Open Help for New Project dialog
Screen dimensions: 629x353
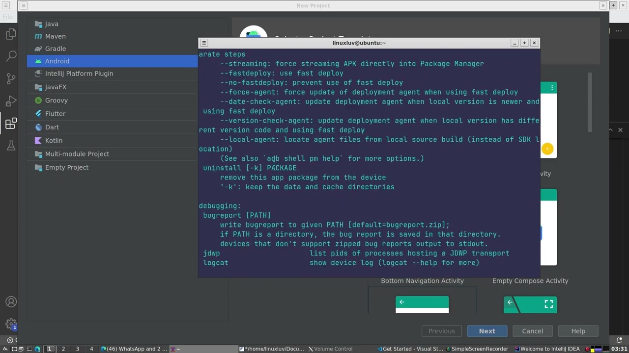[578, 331]
